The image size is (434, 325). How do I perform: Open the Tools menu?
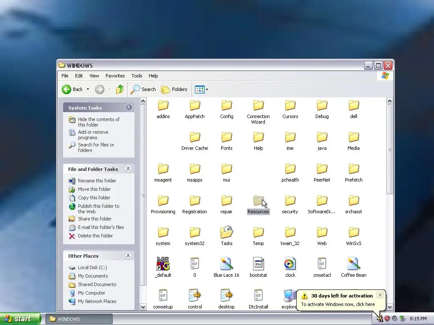137,76
